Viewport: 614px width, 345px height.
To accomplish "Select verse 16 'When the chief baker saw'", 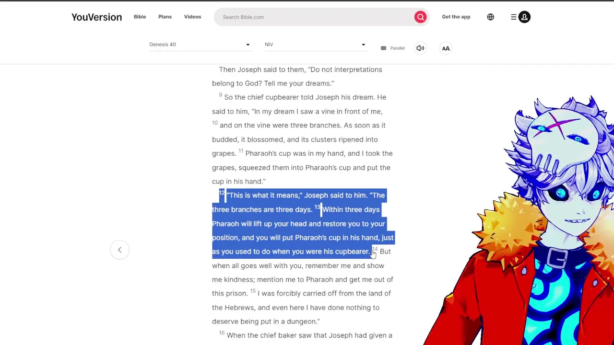I will point(306,335).
